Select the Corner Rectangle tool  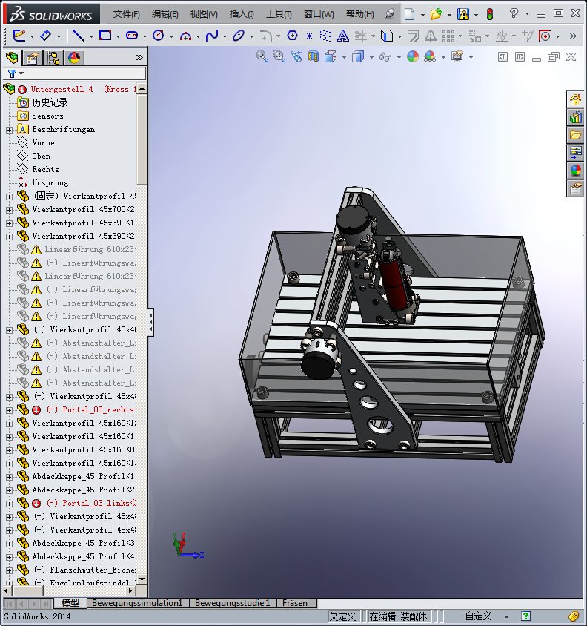pos(105,36)
